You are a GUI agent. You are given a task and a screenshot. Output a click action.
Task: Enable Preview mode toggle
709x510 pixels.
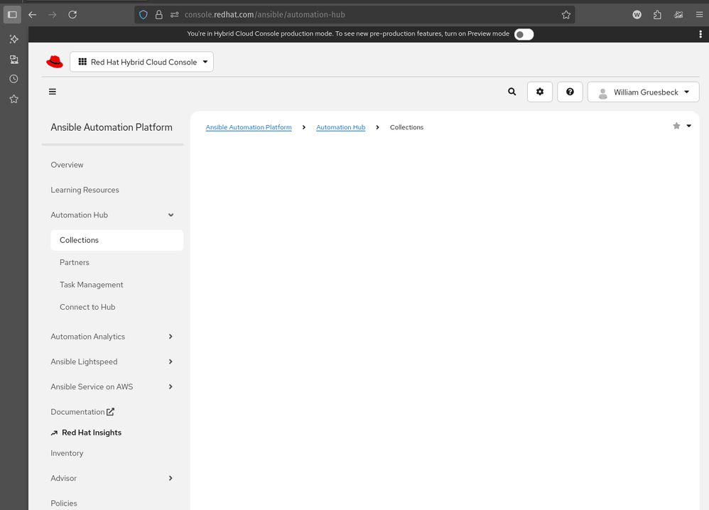[x=524, y=34]
